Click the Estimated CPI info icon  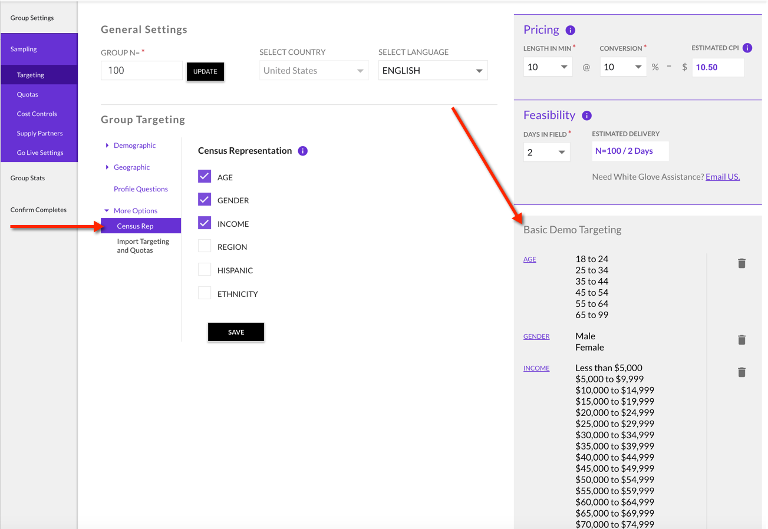[747, 48]
